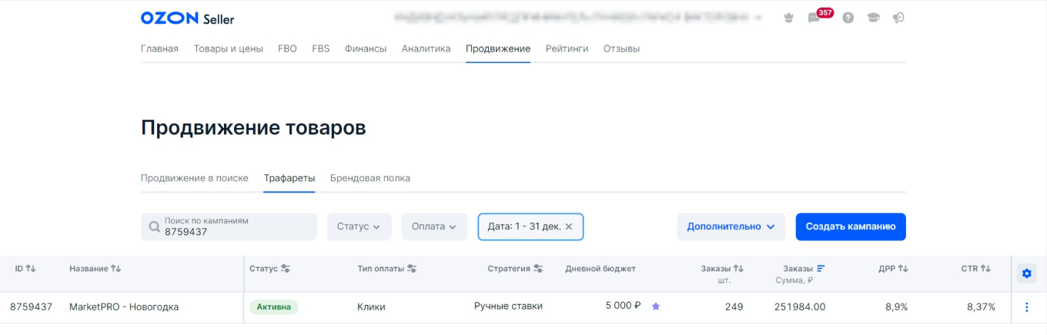Viewport: 1047px width, 335px height.
Task: Sort table by Название column arrows
Action: pyautogui.click(x=115, y=269)
